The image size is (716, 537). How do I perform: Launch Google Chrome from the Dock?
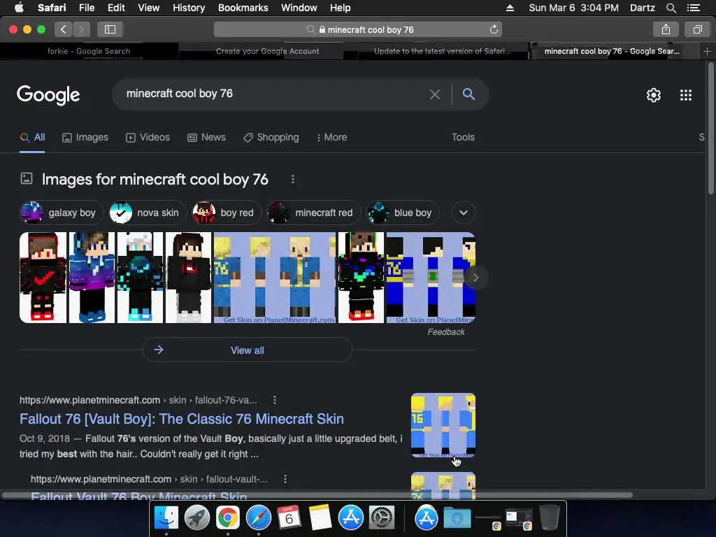tap(227, 518)
